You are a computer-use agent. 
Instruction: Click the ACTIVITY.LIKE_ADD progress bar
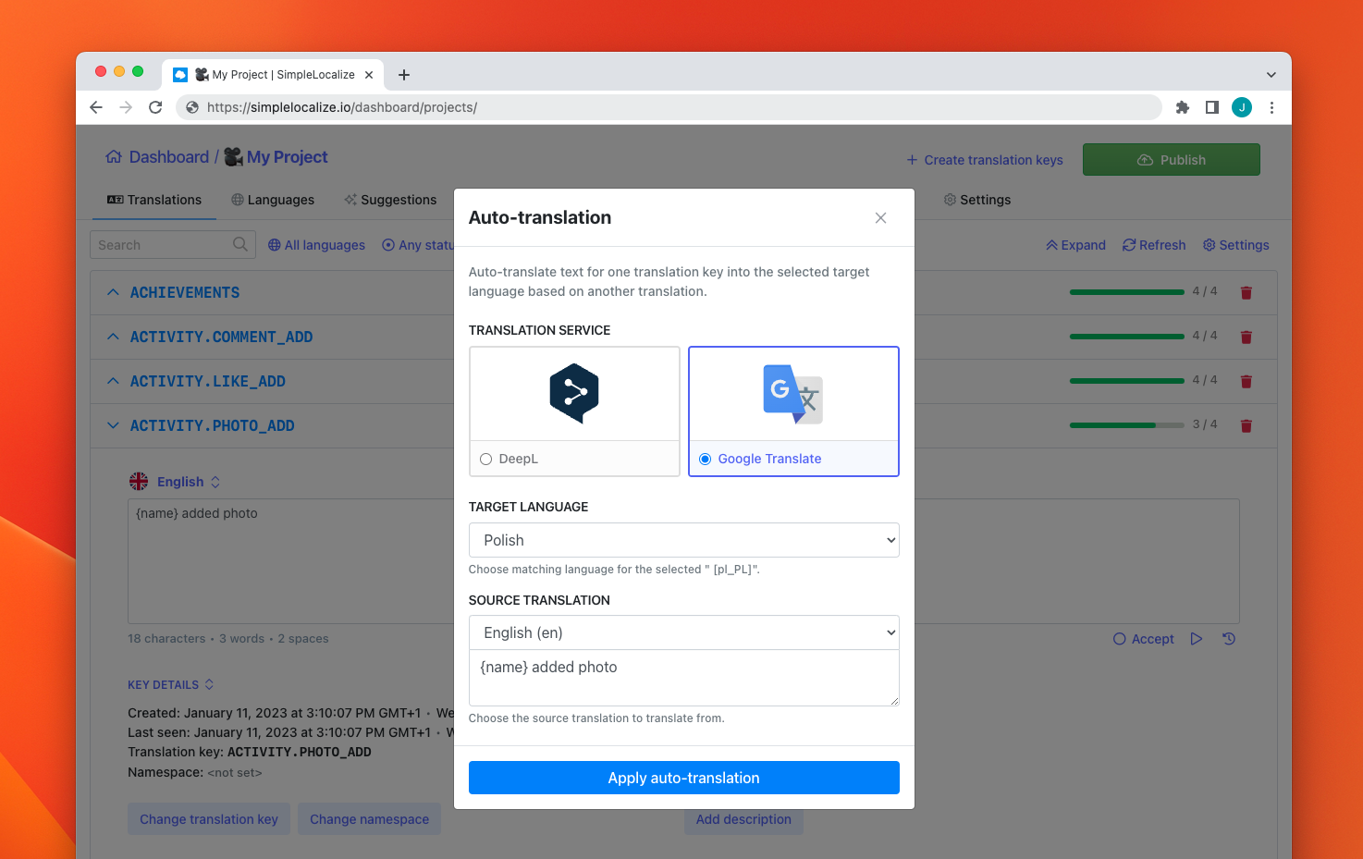click(x=1127, y=381)
